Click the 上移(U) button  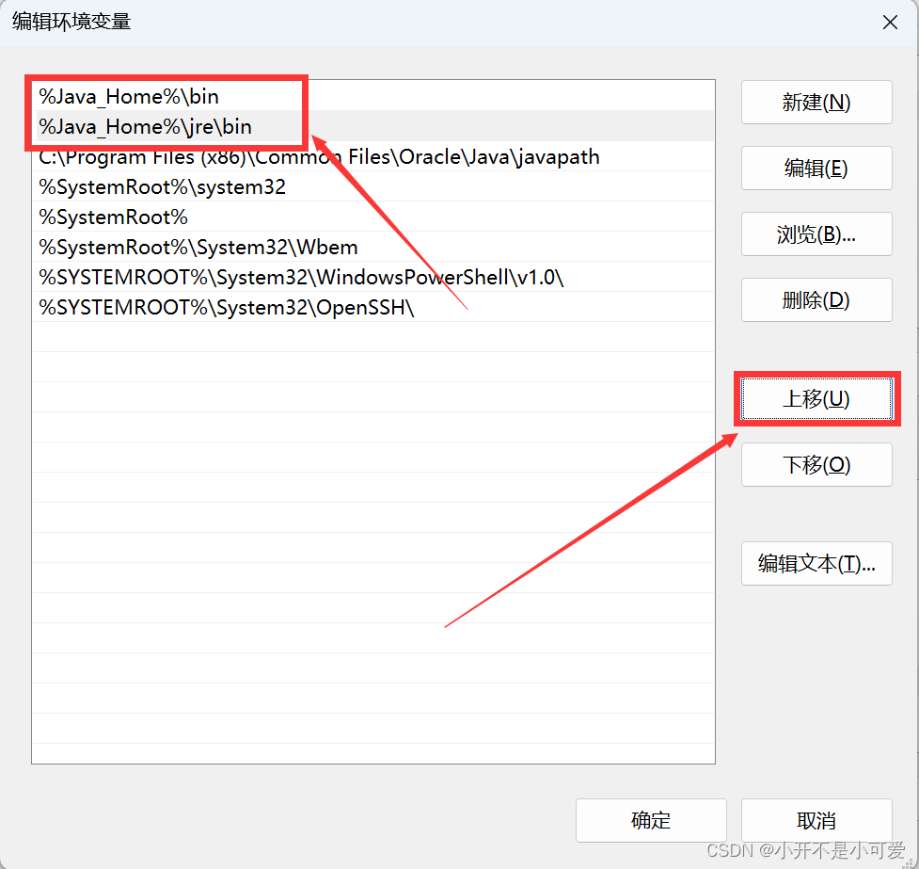816,398
